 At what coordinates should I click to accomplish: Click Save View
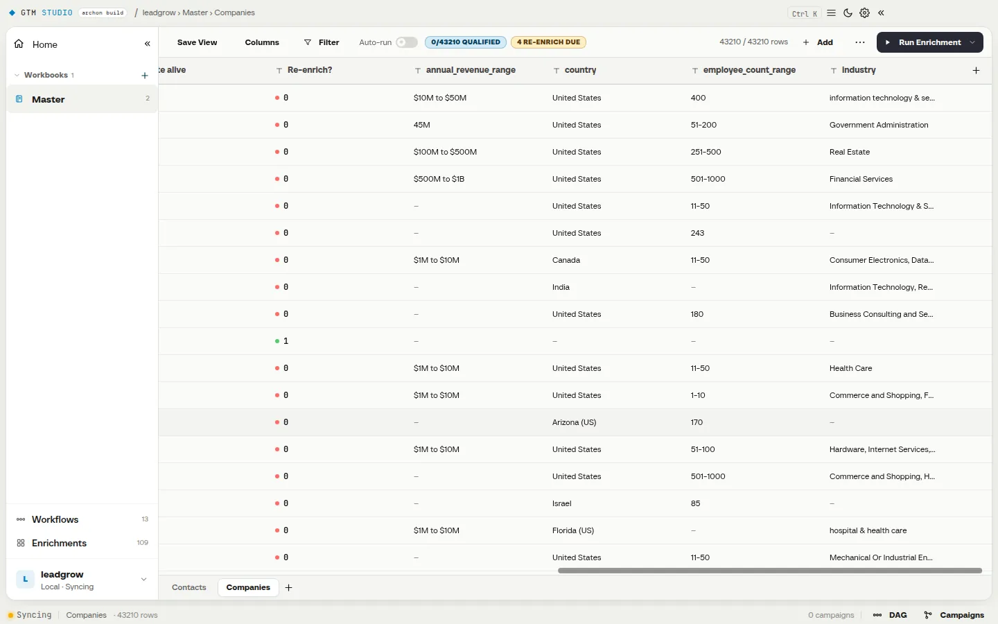click(x=198, y=42)
